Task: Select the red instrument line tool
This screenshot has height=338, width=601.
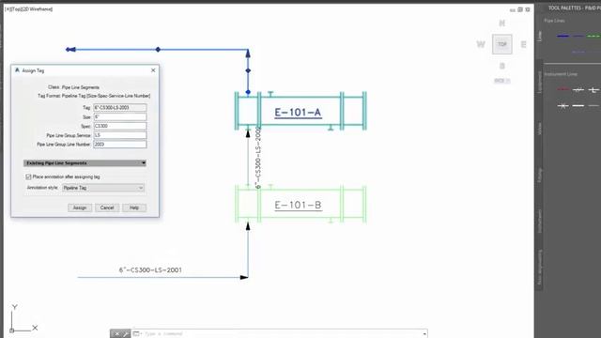Action: click(x=562, y=90)
